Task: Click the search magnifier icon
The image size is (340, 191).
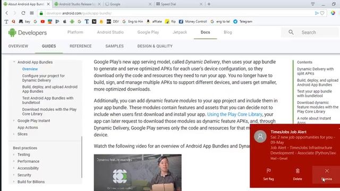Action: 291,32
